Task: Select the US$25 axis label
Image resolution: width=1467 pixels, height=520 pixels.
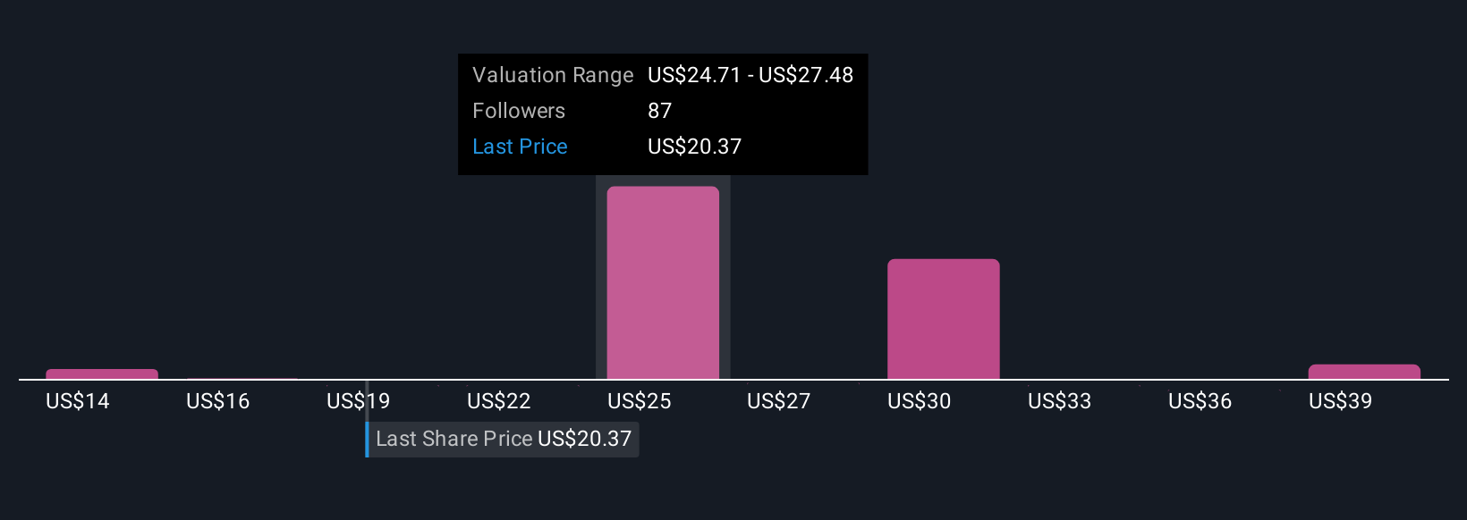Action: (640, 401)
